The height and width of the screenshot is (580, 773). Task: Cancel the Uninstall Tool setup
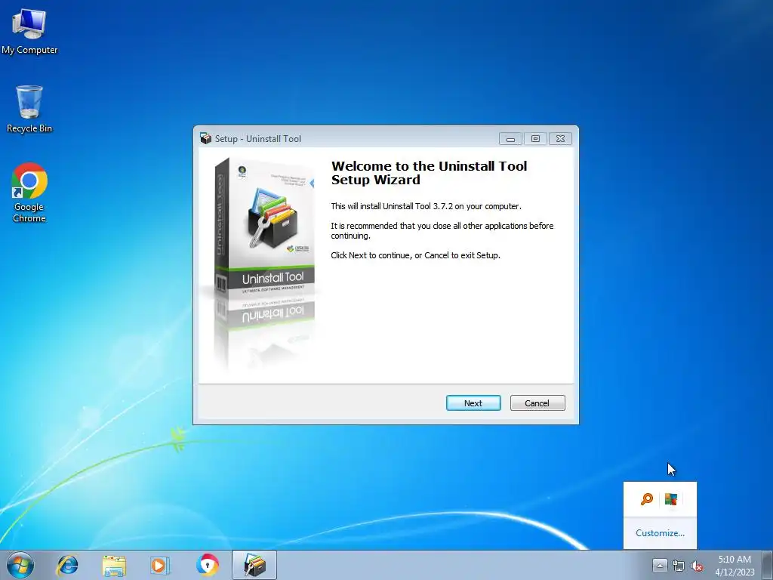pos(537,403)
